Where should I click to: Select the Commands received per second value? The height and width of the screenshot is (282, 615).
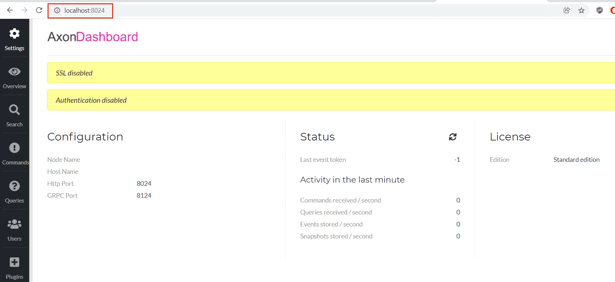[458, 200]
